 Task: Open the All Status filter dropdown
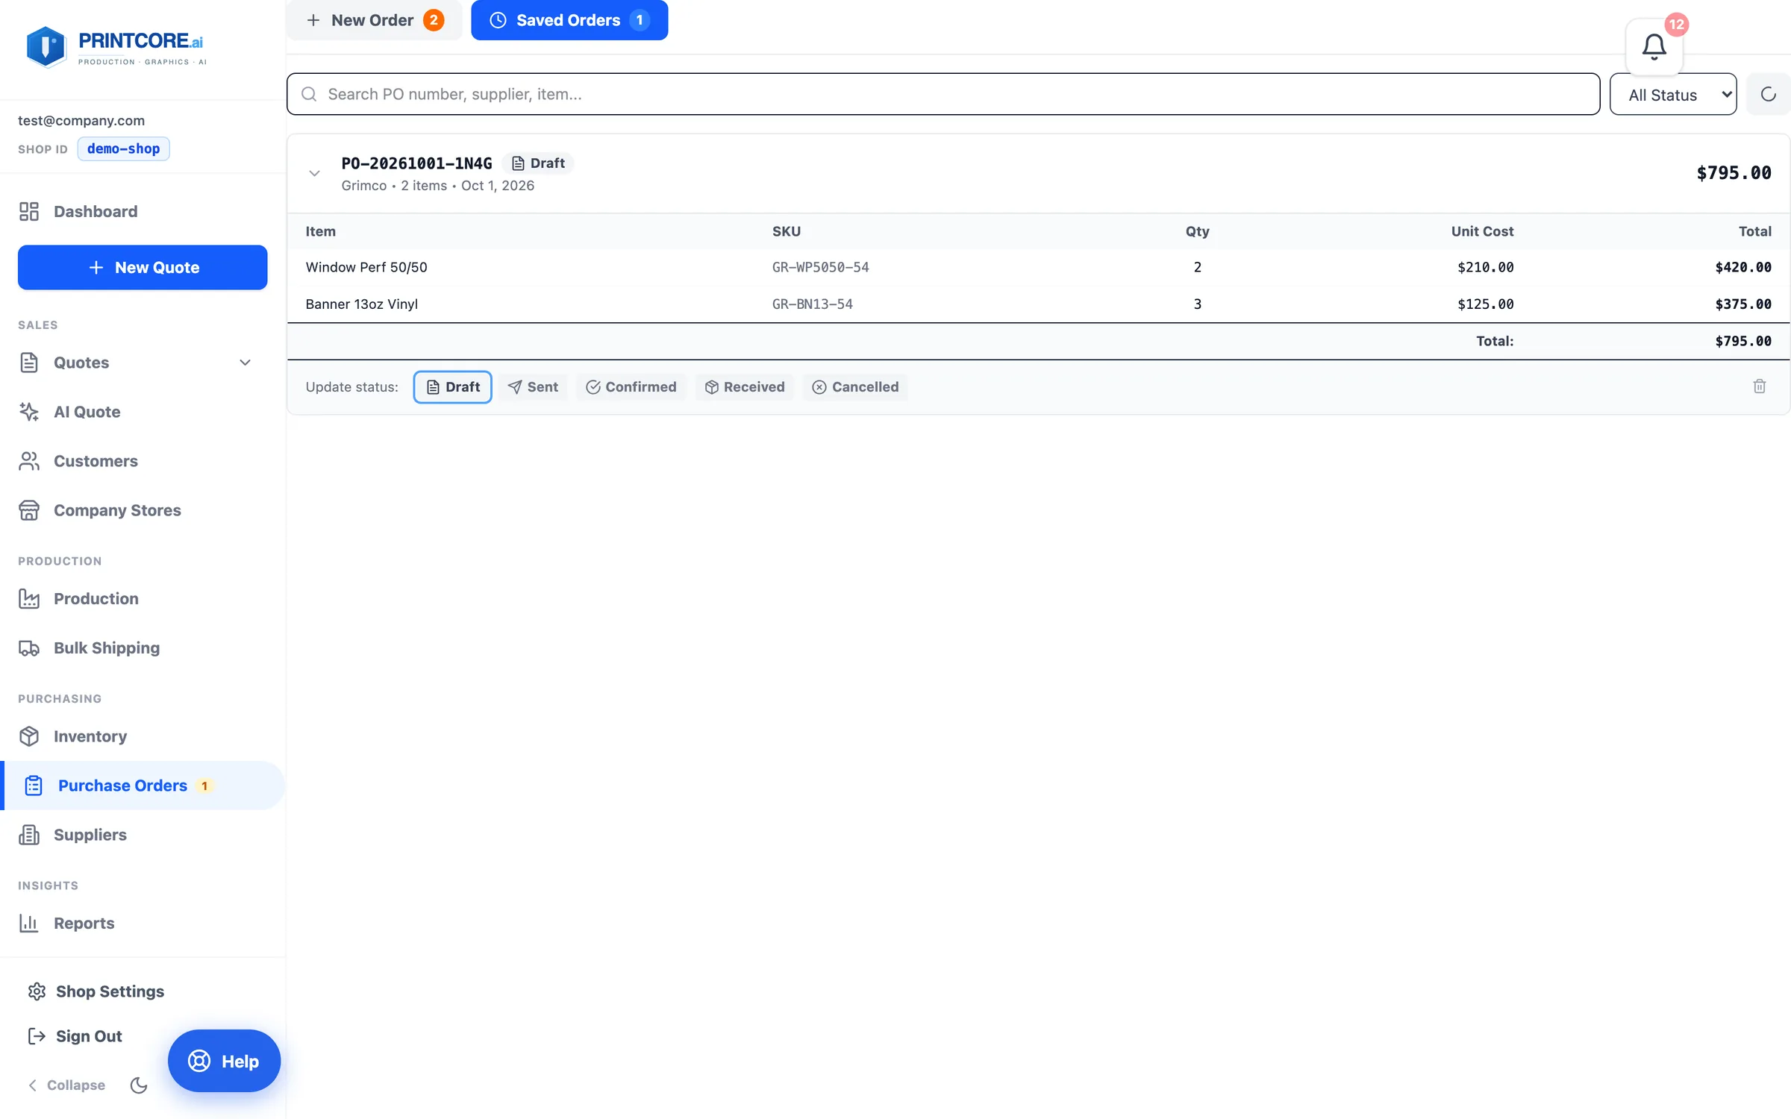tap(1672, 94)
